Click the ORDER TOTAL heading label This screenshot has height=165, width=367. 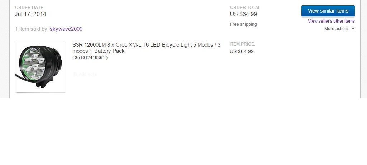coord(245,8)
